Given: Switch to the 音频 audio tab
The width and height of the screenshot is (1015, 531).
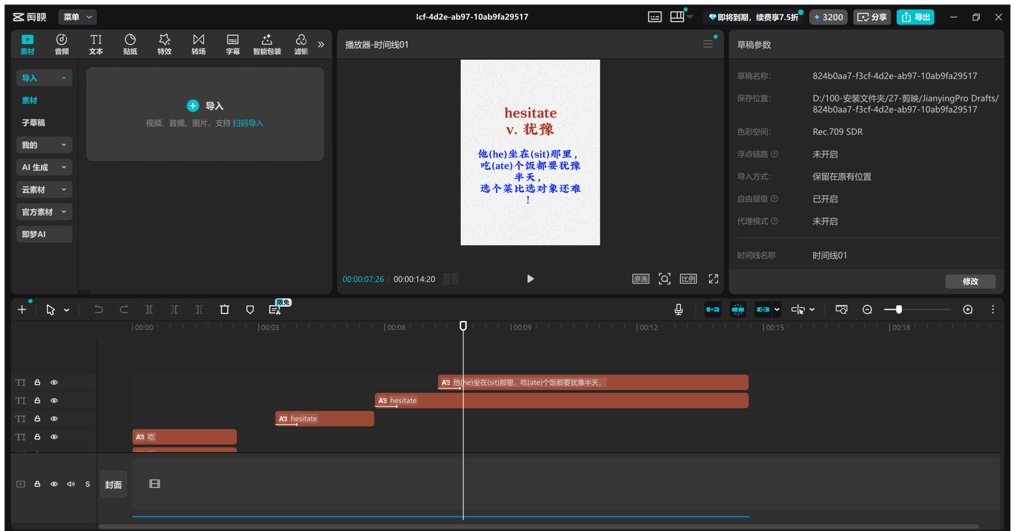Looking at the screenshot, I should click(61, 44).
